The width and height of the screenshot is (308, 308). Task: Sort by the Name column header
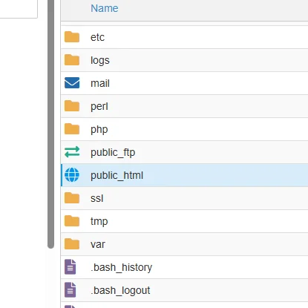(105, 8)
